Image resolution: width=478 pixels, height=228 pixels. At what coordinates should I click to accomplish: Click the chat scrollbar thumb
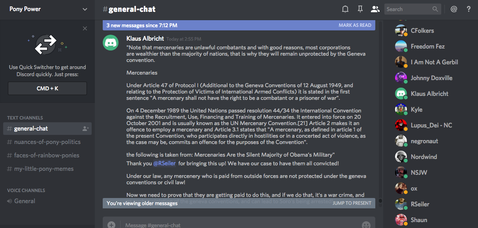tap(380, 201)
